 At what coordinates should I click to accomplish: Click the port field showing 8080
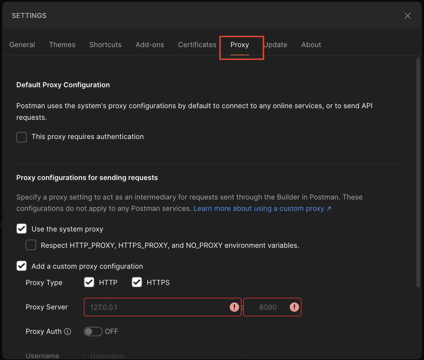pyautogui.click(x=268, y=307)
